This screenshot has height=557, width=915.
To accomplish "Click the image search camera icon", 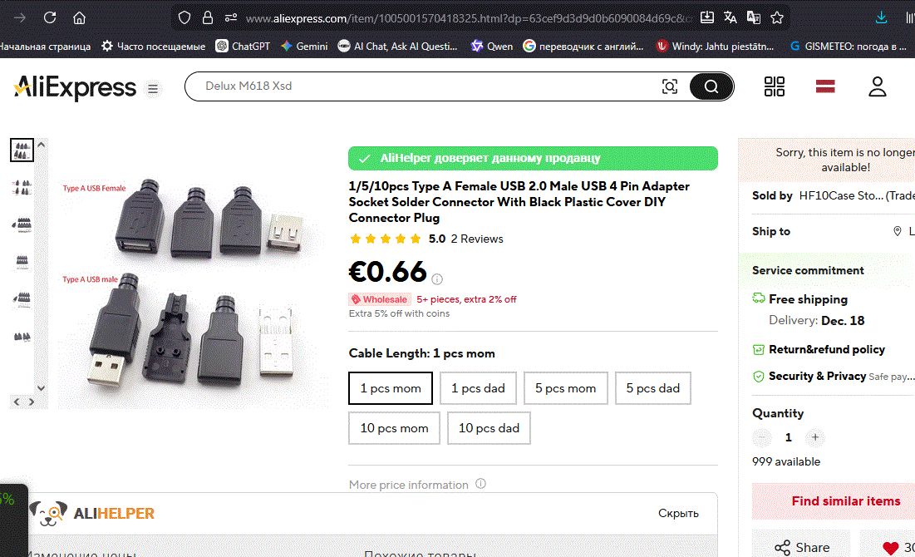I will click(670, 86).
